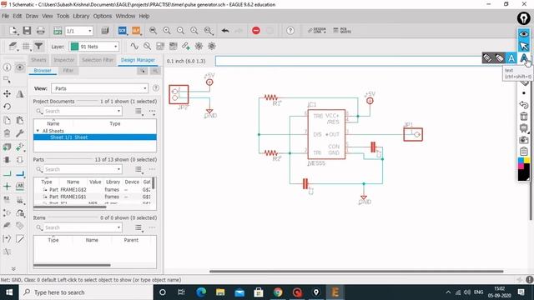Click the green layer color swatch
The height and width of the screenshot is (300, 534).
click(x=74, y=47)
